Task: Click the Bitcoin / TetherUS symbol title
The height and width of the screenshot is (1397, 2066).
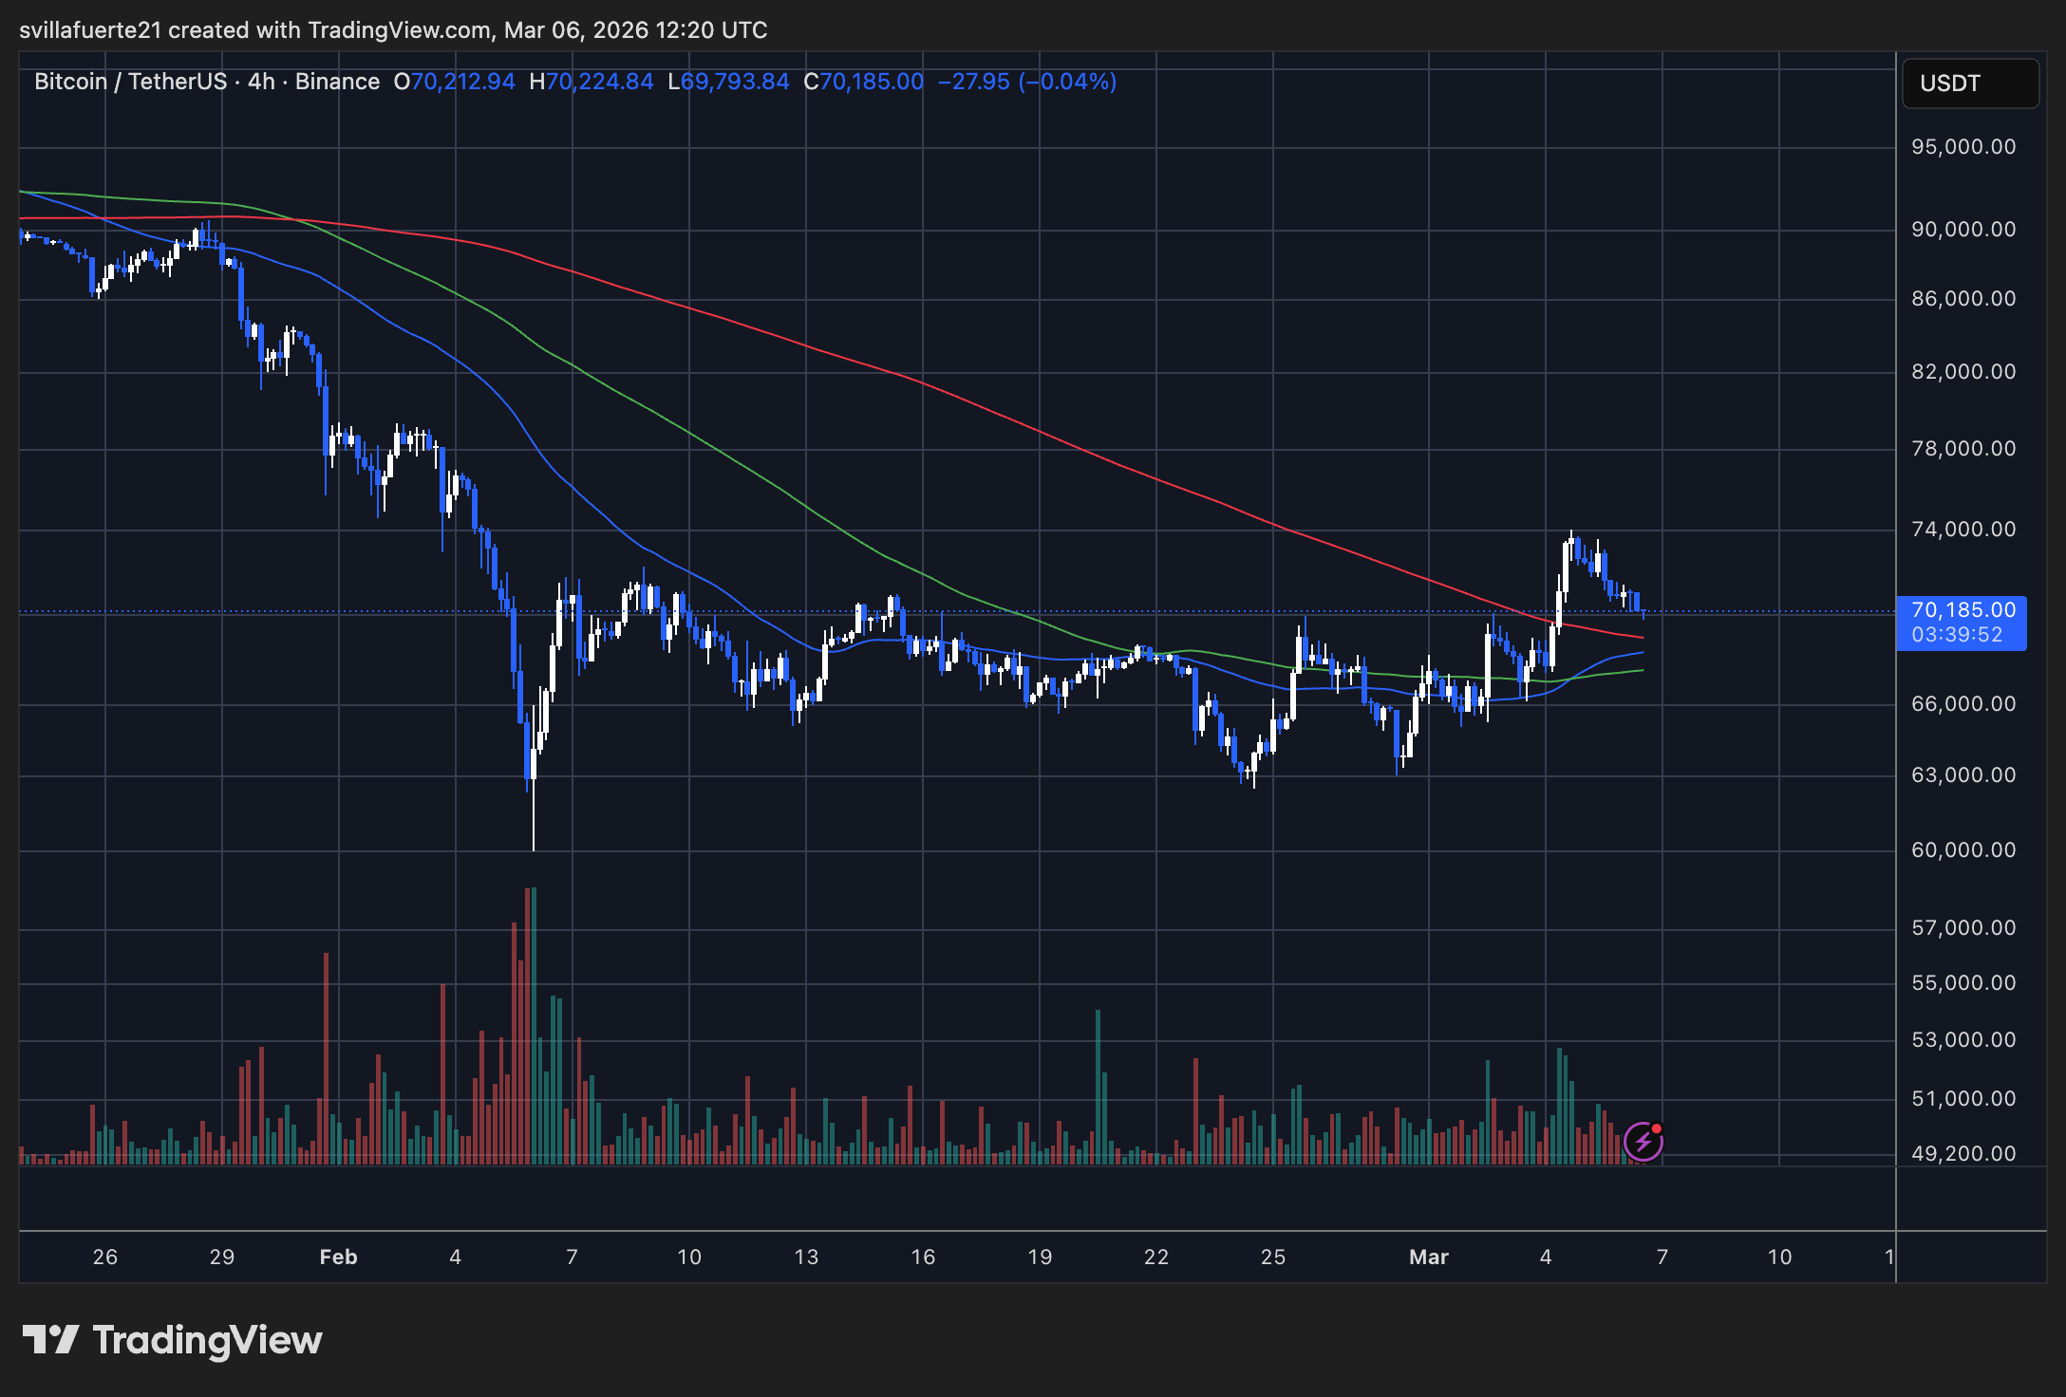Action: click(x=130, y=82)
